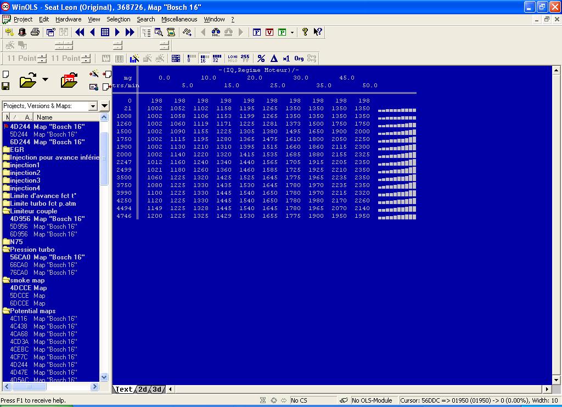
Task: Show original values with Org button
Action: (x=299, y=58)
